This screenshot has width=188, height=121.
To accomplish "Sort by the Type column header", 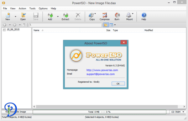I will (128, 30).
